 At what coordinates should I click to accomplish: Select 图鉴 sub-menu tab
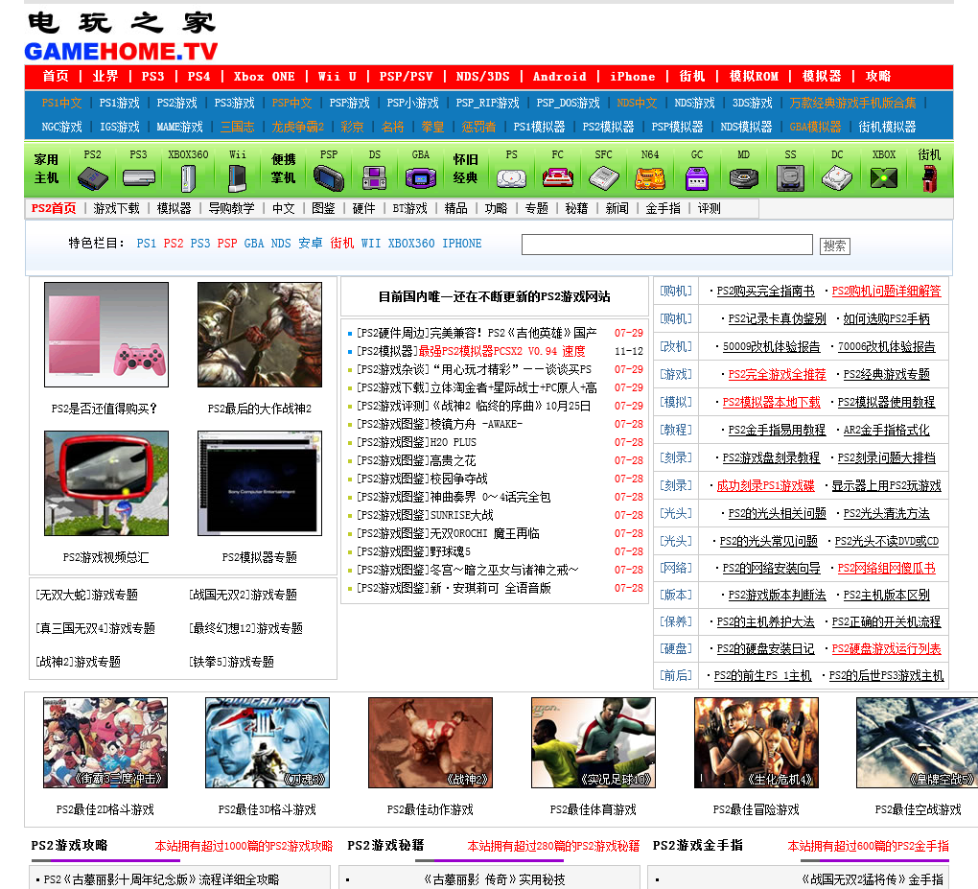(323, 208)
